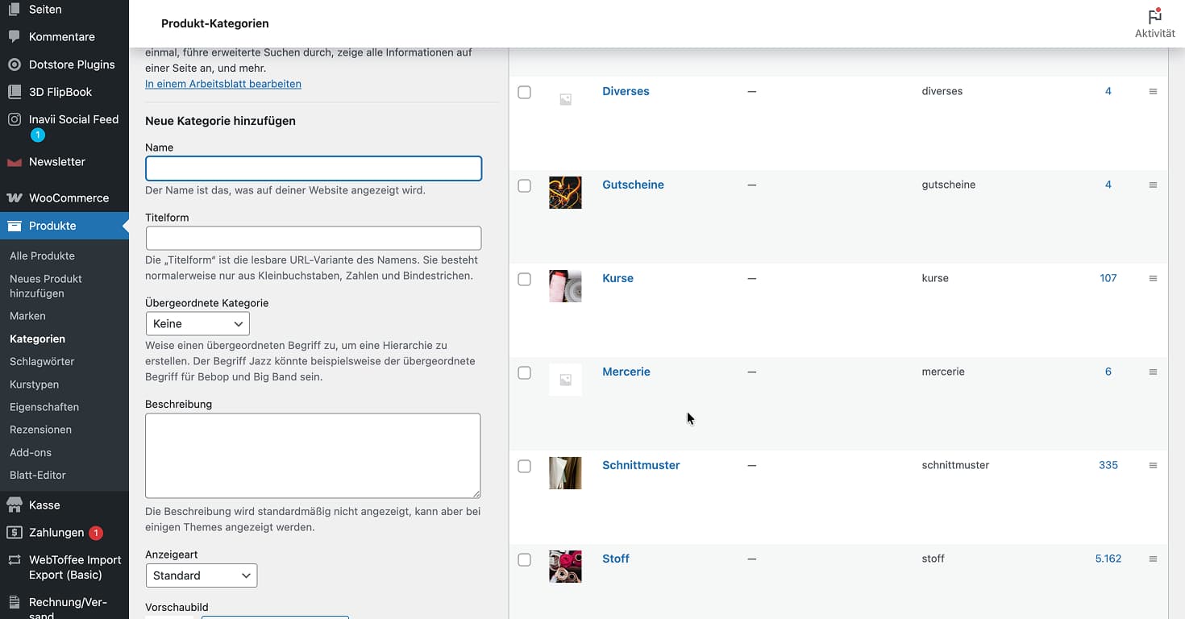
Task: Tick the checkbox for Gutscheine category
Action: [x=524, y=186]
